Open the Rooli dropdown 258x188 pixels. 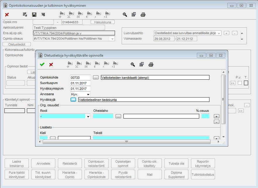click(x=88, y=116)
